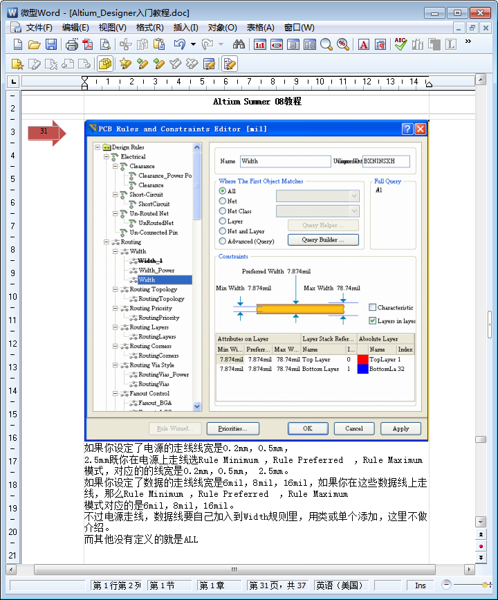The width and height of the screenshot is (498, 600).
Task: Click the Priorities... button
Action: coord(233,428)
